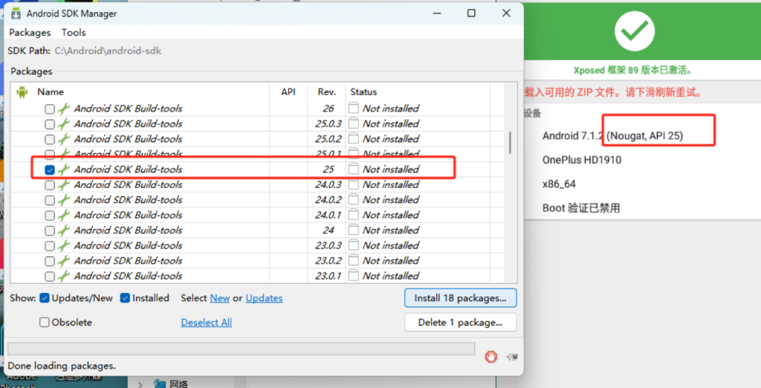Click the SDK Path value C:\Android\android-sdk
The height and width of the screenshot is (388, 761).
tap(108, 51)
